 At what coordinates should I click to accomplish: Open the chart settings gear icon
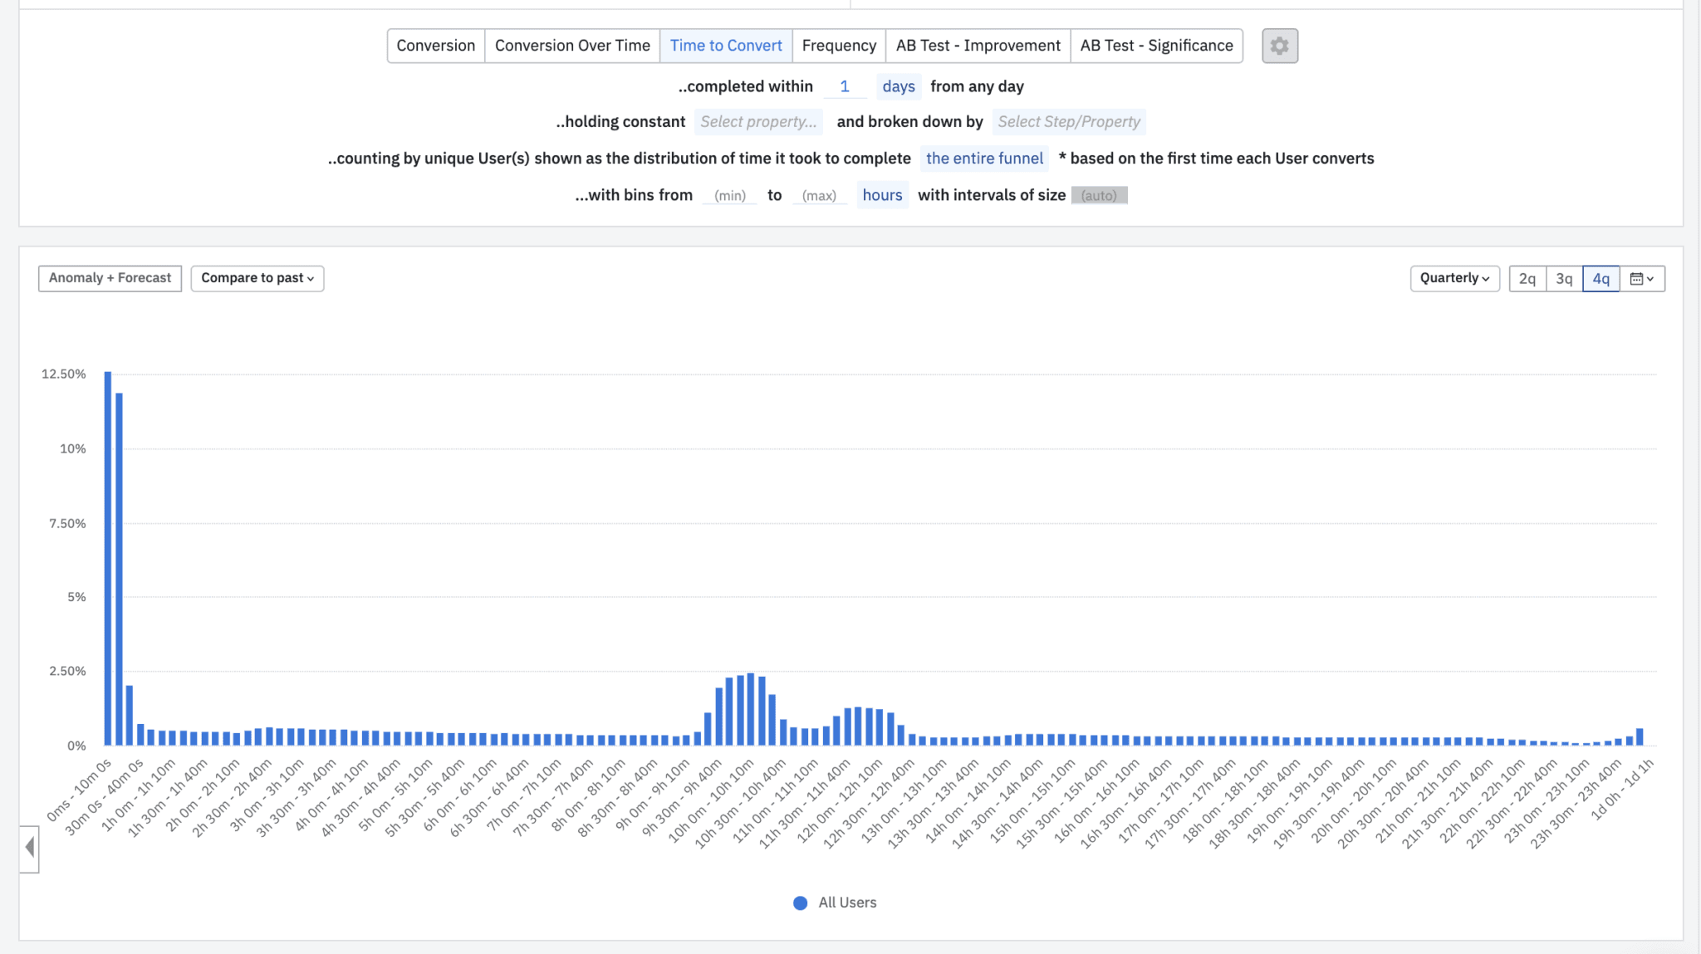coord(1279,46)
